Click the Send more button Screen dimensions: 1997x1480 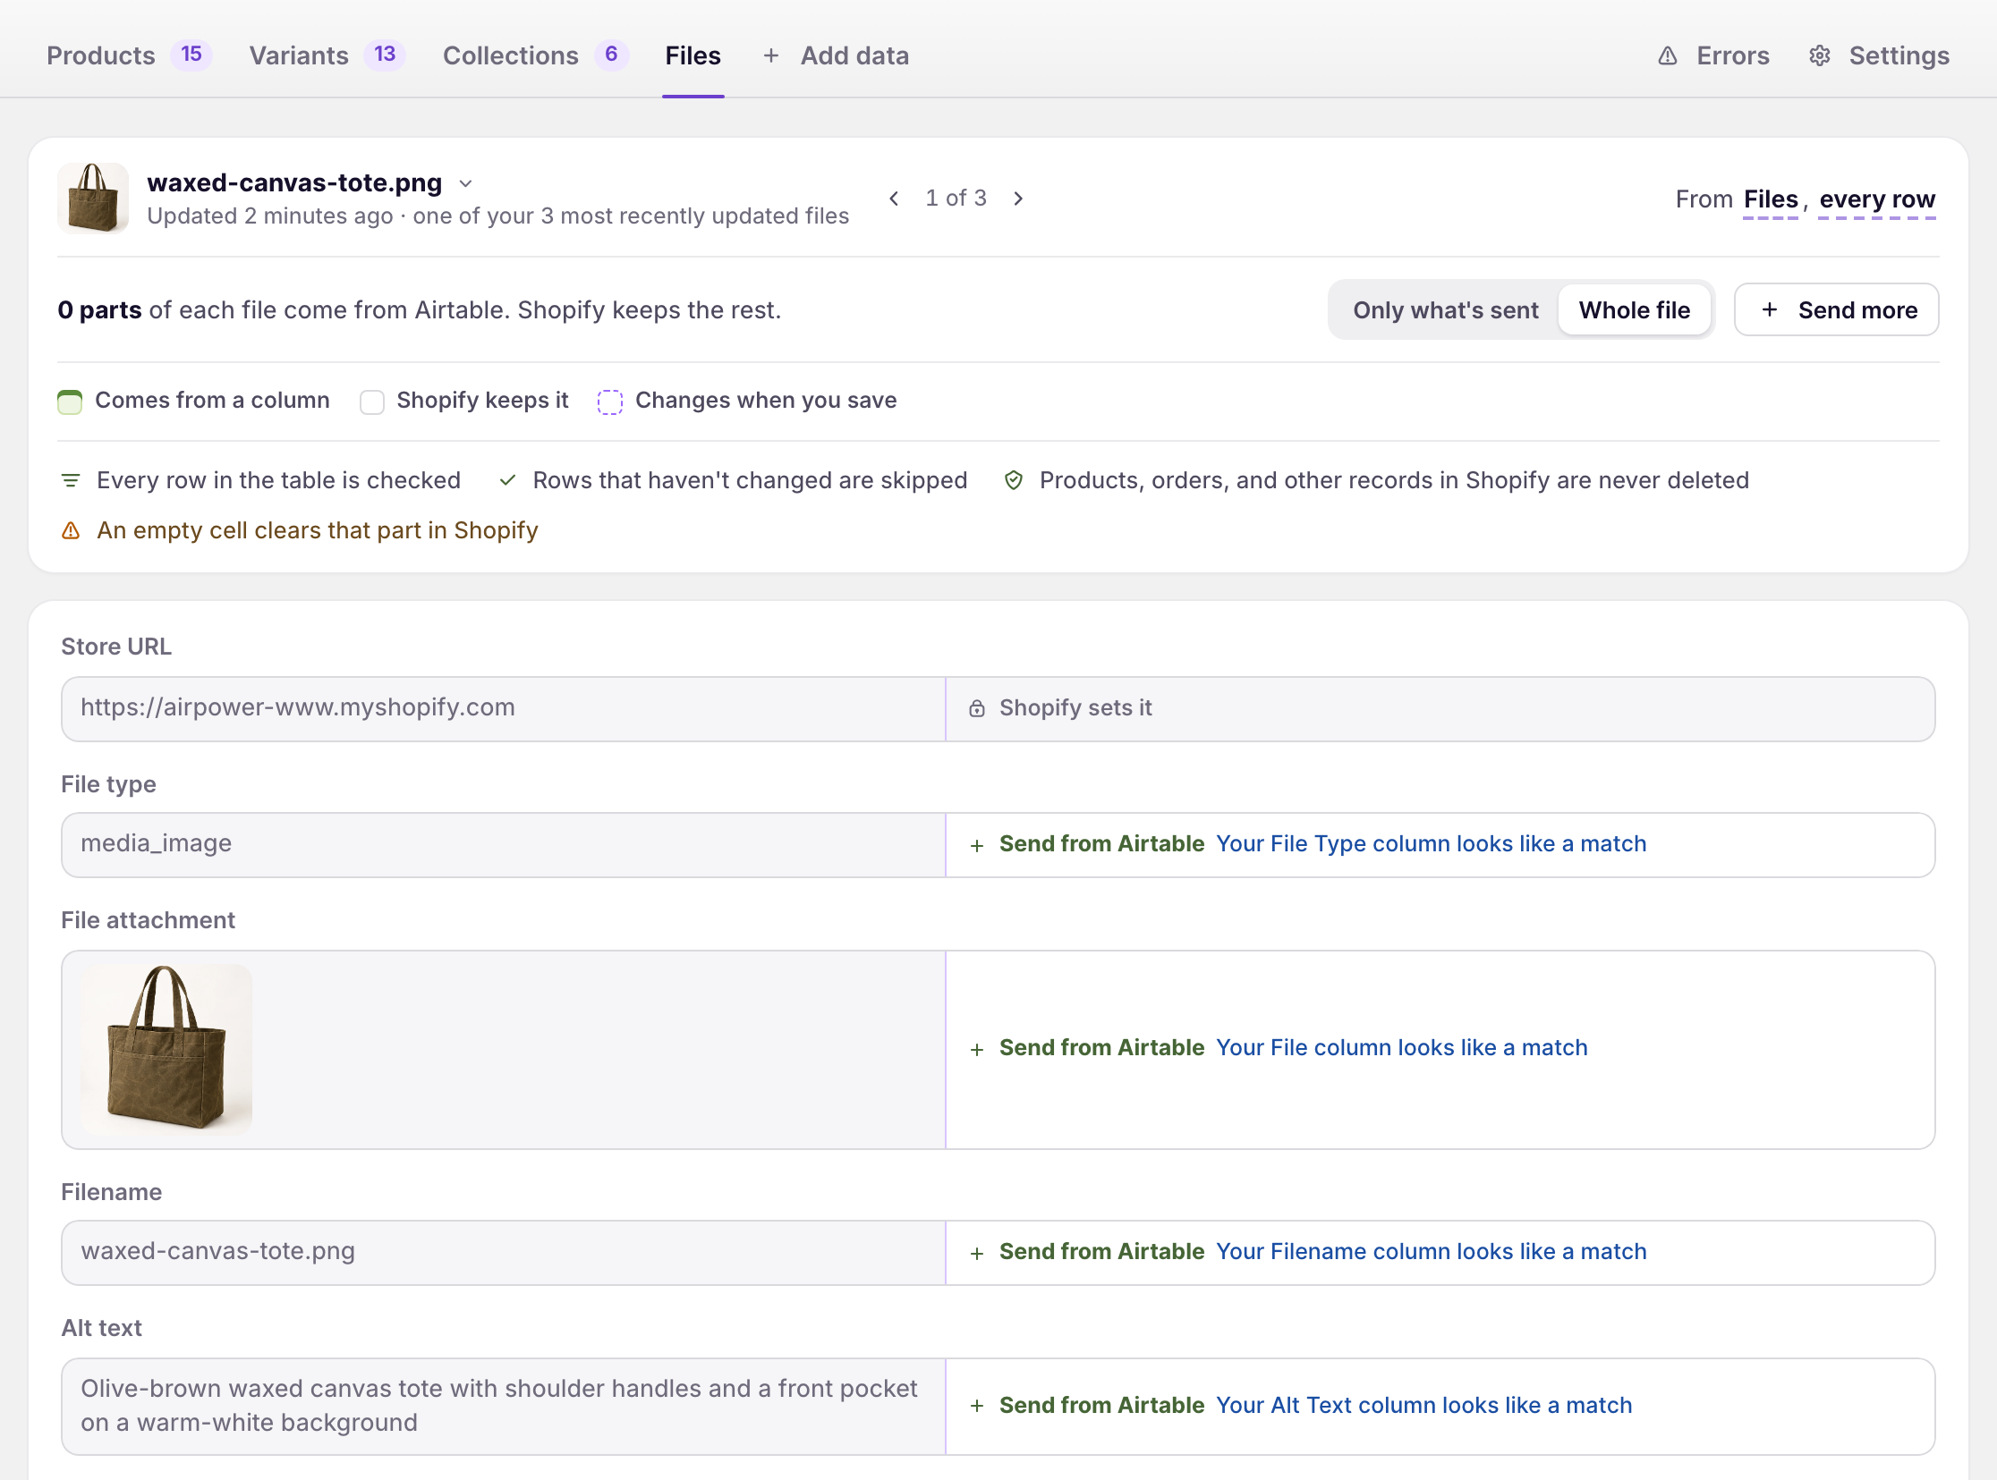pyautogui.click(x=1837, y=310)
